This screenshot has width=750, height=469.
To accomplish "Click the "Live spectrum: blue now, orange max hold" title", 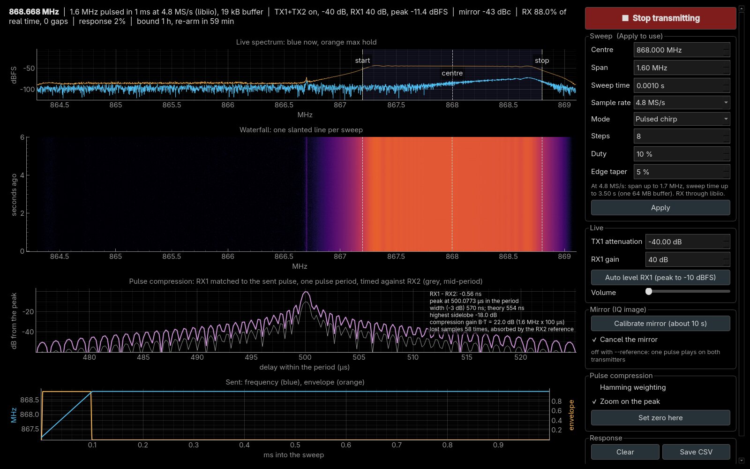I will click(x=306, y=42).
